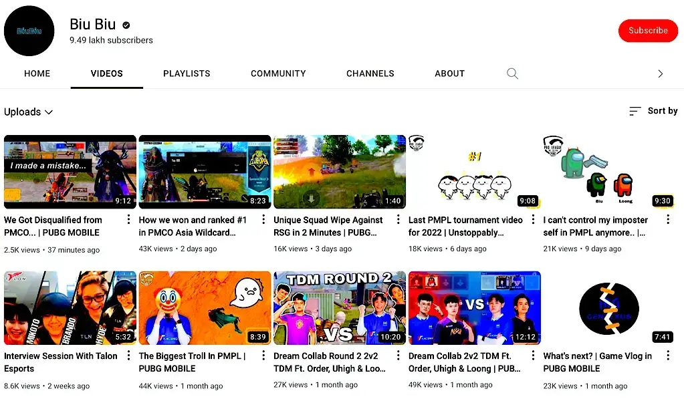Open options menu for How we won video
Screen dimensions: 684x399
coord(263,219)
